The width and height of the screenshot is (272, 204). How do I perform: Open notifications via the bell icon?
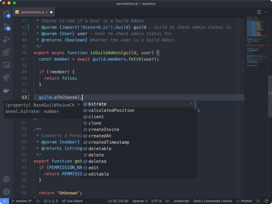[266, 201]
